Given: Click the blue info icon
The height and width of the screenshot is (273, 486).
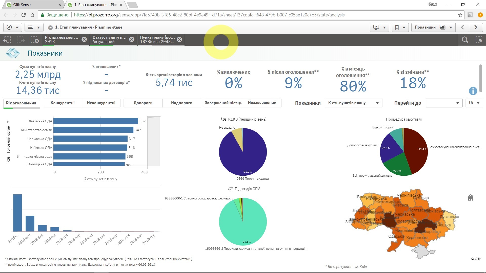Looking at the screenshot, I should (x=473, y=91).
